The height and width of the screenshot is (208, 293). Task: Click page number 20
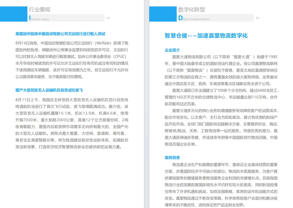pyautogui.click(x=257, y=18)
